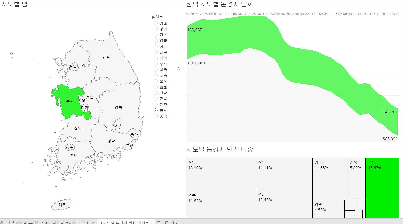The image size is (403, 224).
Task: Click the p.시도 filter heading
Action: pos(157,17)
